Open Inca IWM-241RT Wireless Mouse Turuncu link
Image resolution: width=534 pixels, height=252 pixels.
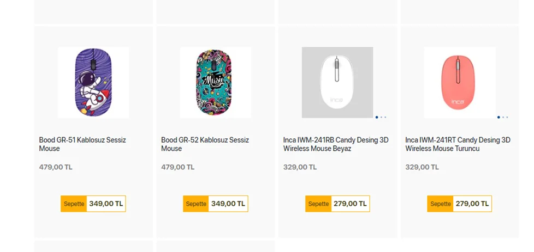458,144
